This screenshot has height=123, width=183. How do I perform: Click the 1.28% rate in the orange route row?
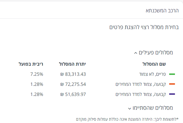tap(37, 84)
